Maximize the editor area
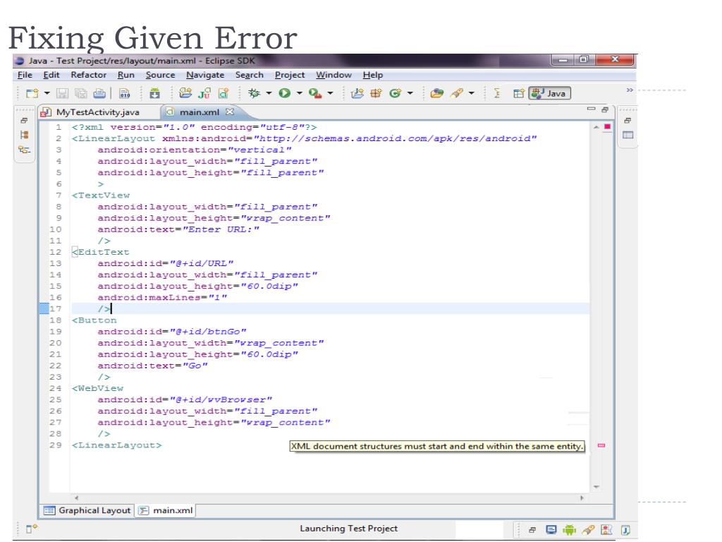722x542 pixels. (x=605, y=109)
